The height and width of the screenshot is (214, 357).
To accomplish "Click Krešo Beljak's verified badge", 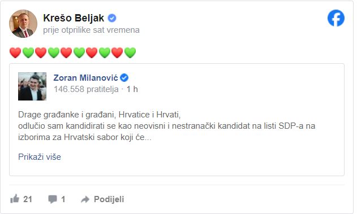I will tap(112, 18).
